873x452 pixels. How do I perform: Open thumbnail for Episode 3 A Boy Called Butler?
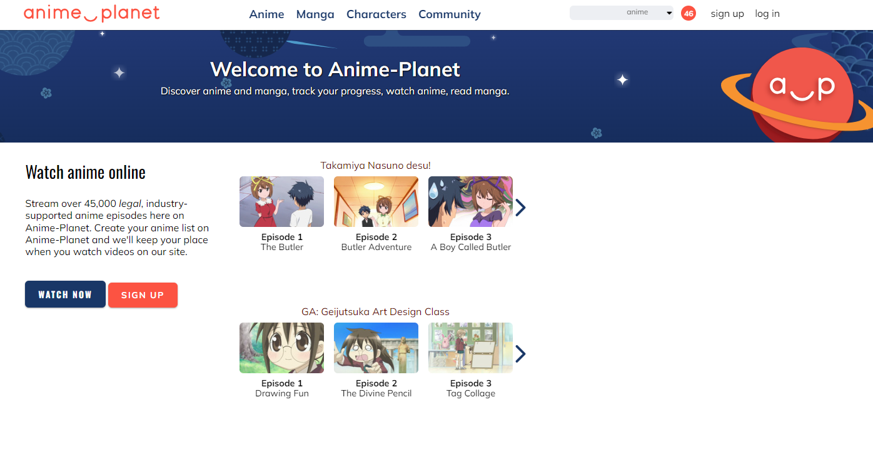coord(470,201)
